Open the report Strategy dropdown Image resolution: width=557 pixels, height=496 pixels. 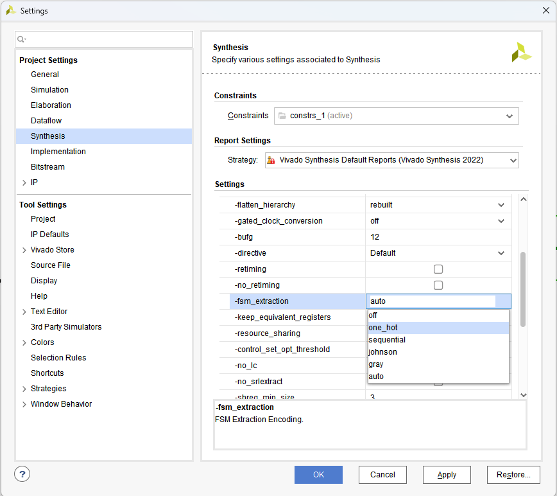click(x=391, y=160)
